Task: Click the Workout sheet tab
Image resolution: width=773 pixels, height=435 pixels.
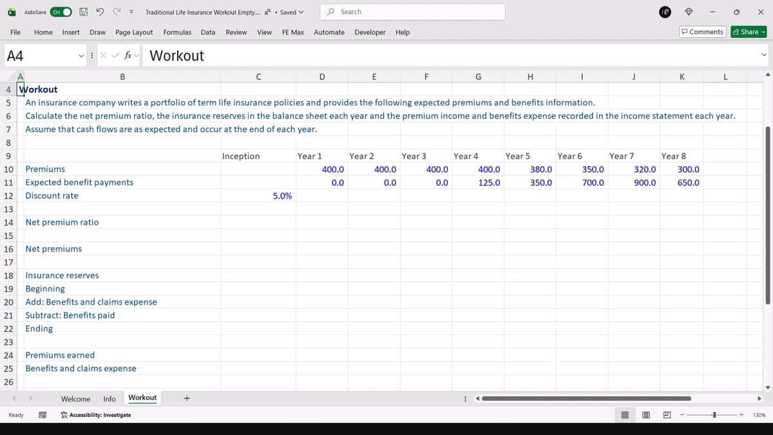Action: [x=142, y=398]
